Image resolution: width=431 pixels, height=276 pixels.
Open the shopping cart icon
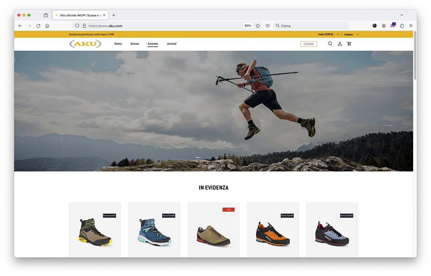(x=349, y=44)
